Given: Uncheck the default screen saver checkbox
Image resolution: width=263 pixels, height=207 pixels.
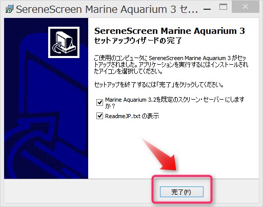Looking at the screenshot, I should pyautogui.click(x=99, y=102).
